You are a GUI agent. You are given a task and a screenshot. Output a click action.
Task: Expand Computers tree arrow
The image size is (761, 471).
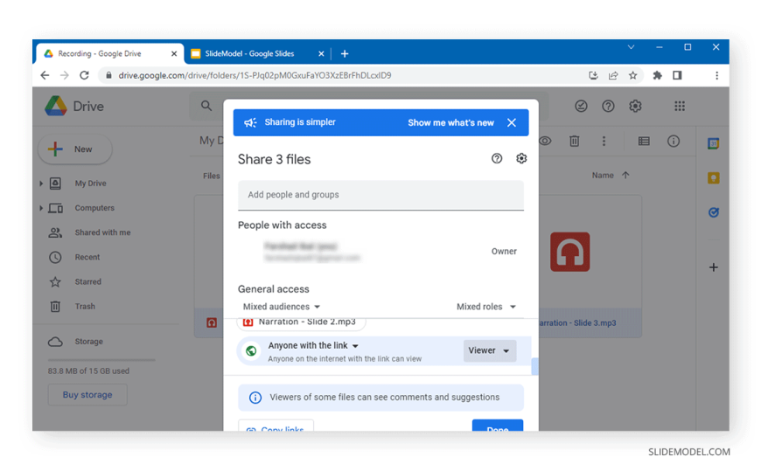41,208
